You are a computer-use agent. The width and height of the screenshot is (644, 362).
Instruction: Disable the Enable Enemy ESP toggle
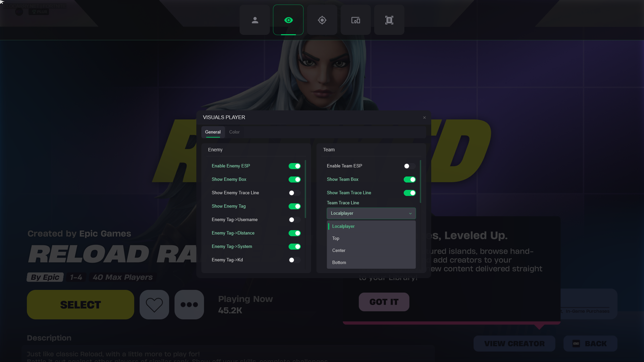click(x=294, y=166)
